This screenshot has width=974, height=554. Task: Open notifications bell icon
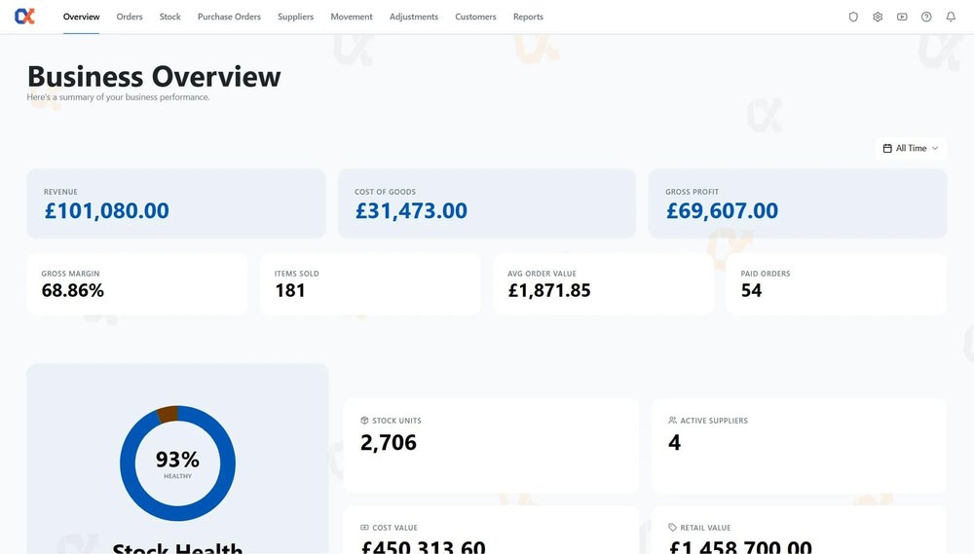coord(951,17)
